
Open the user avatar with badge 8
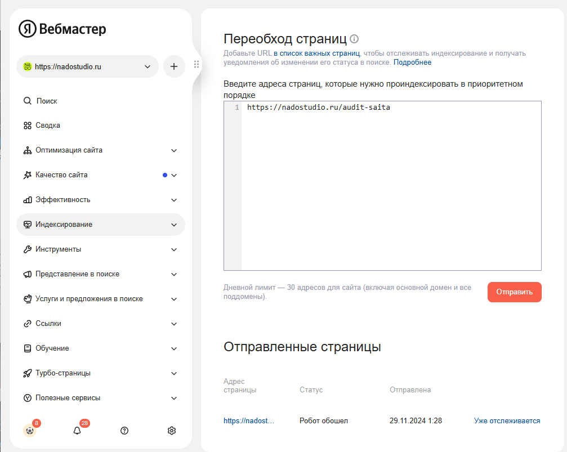[30, 430]
